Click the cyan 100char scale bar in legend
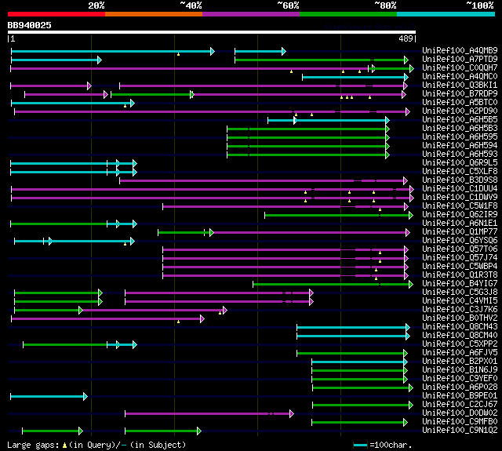This screenshot has width=502, height=451. point(361,445)
